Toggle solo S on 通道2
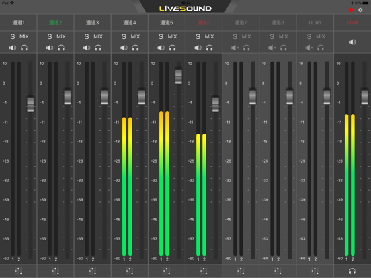371x278 pixels. (x=50, y=36)
